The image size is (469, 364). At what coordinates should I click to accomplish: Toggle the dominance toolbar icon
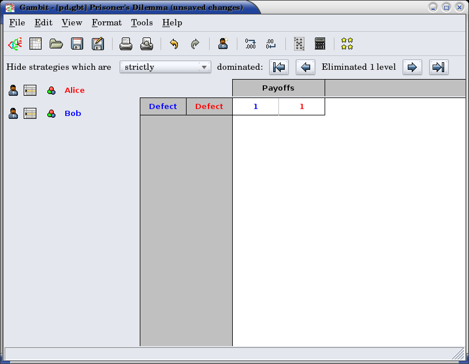point(299,44)
